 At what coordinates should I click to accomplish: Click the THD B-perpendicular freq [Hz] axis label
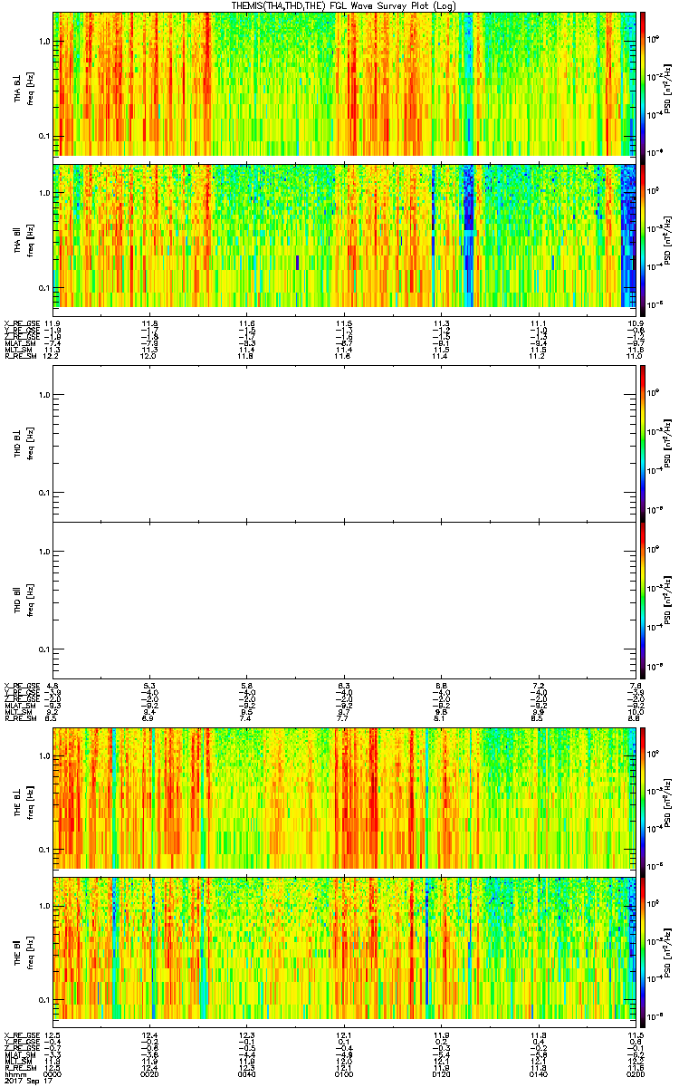30,443
